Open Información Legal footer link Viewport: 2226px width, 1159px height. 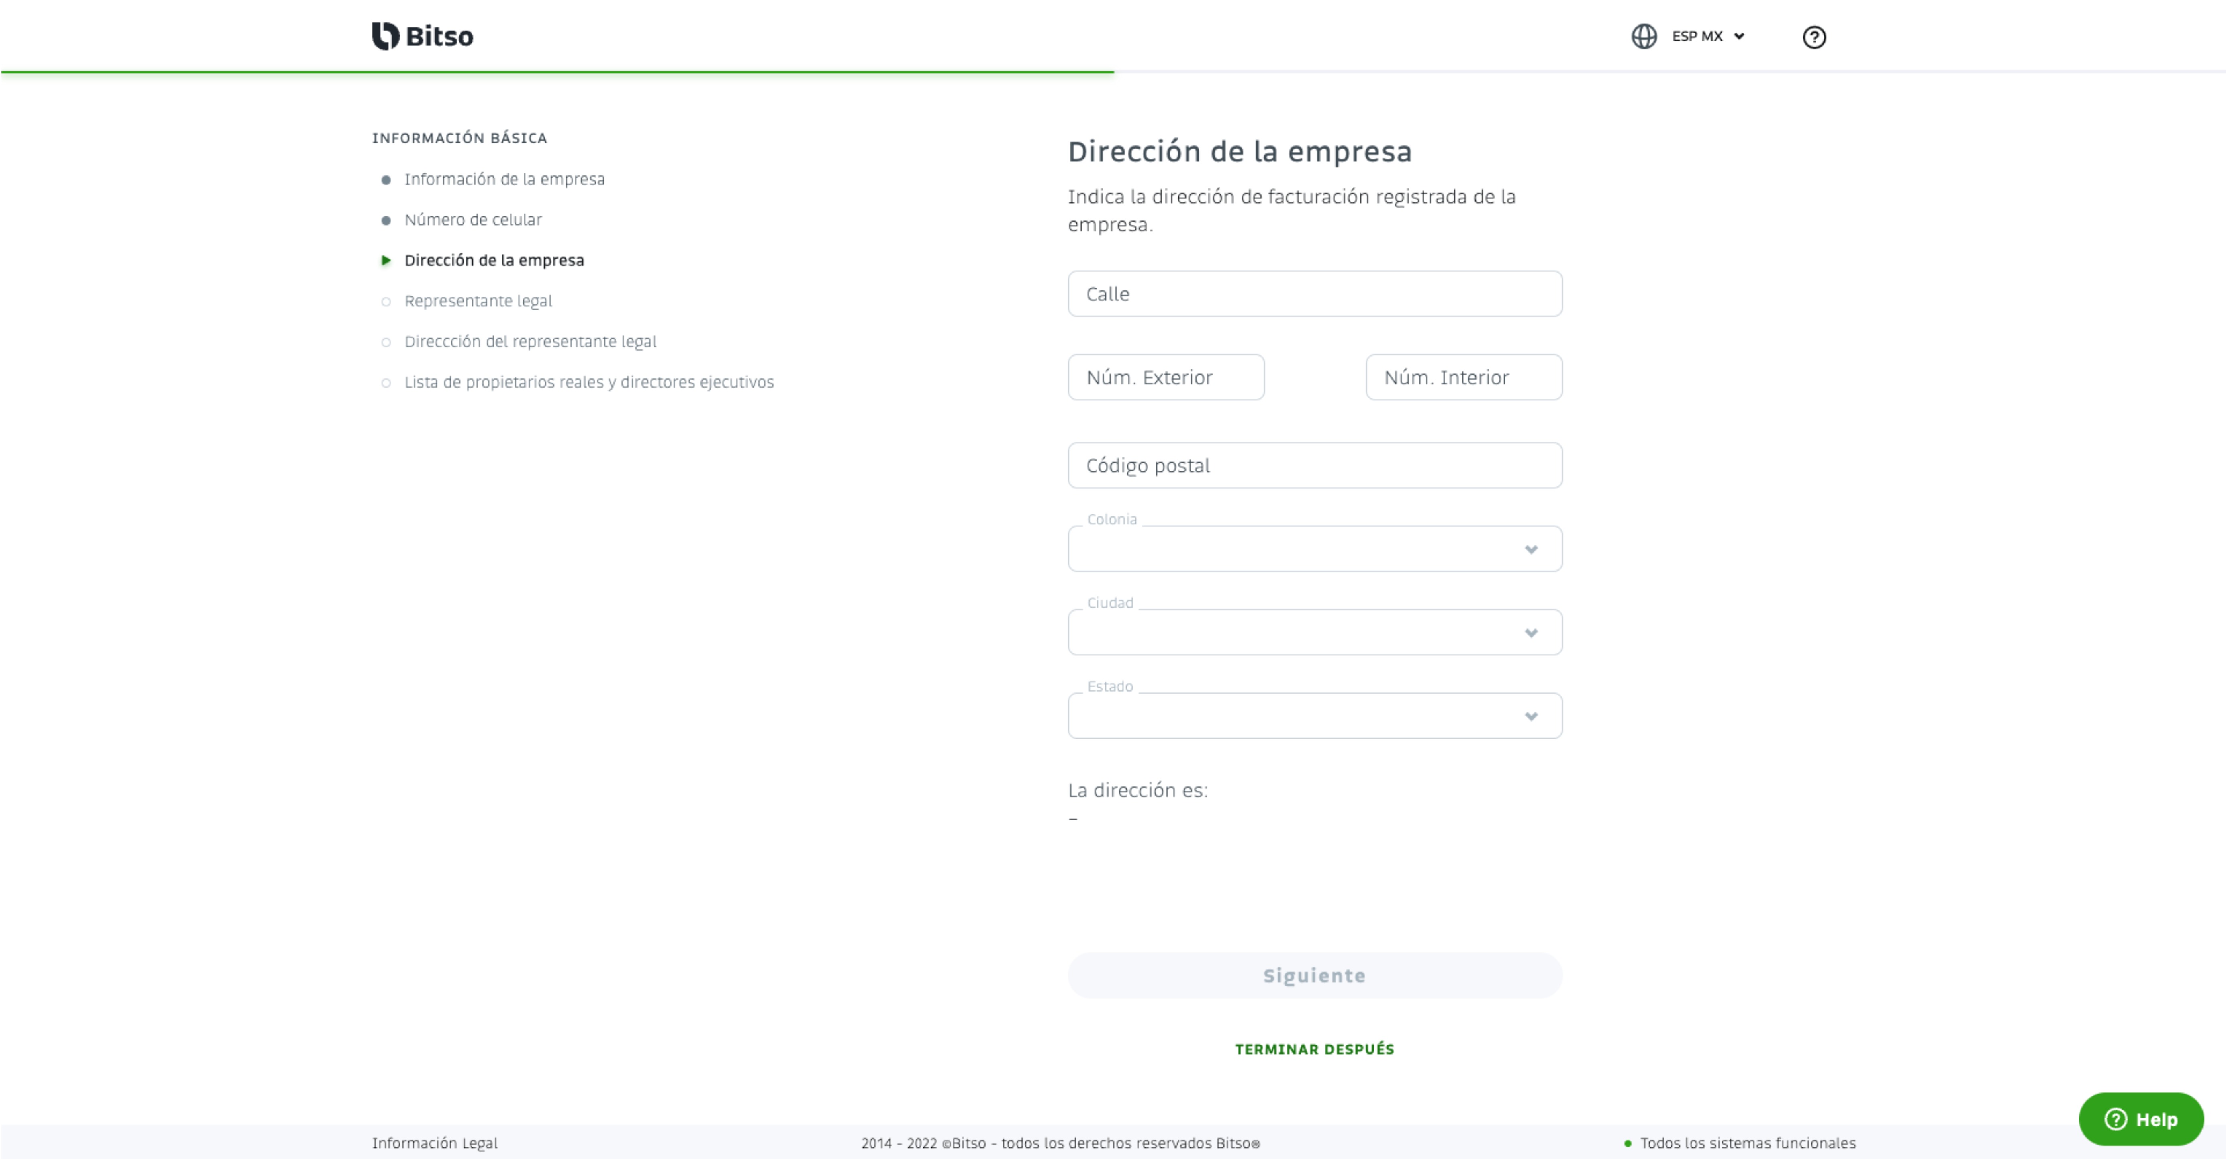click(x=435, y=1143)
